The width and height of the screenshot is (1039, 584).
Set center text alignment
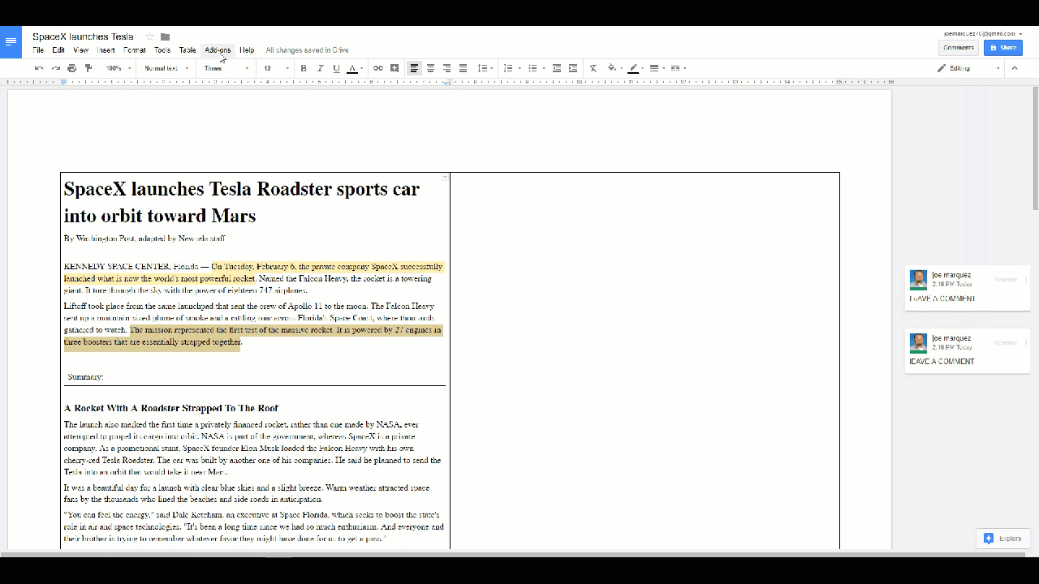(430, 68)
